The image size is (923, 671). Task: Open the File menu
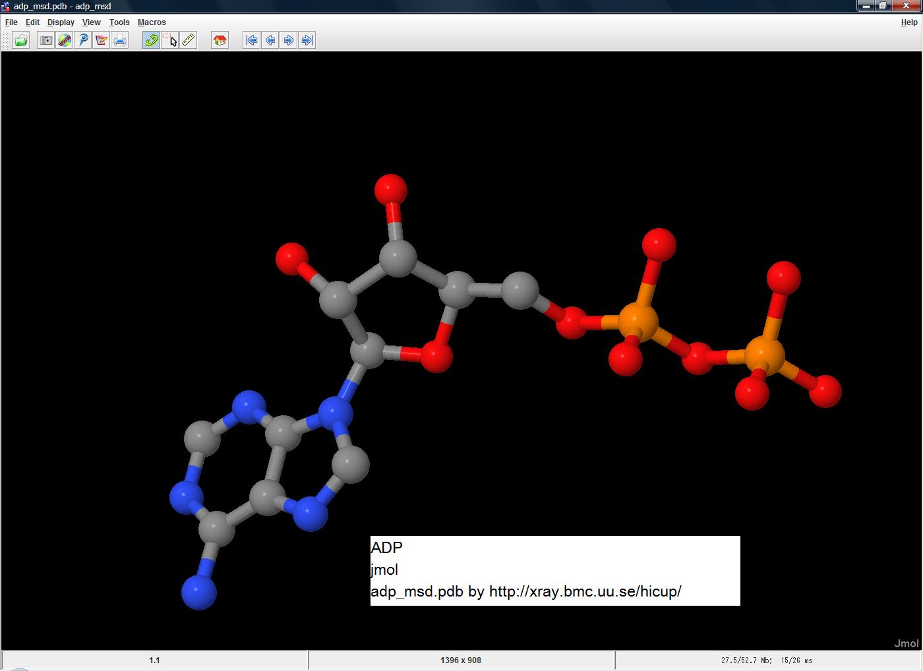tap(11, 22)
